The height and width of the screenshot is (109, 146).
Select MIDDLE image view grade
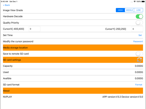pos(129,10)
